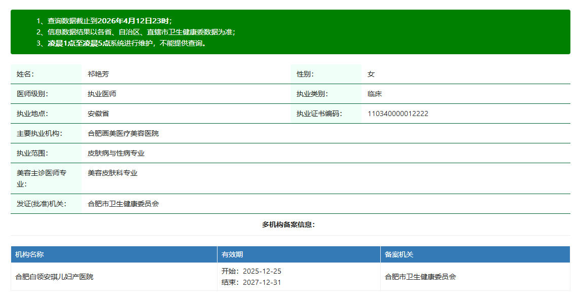This screenshot has width=577, height=300.
Task: Click the 美容皮肤科专业 specialty value
Action: (x=112, y=173)
